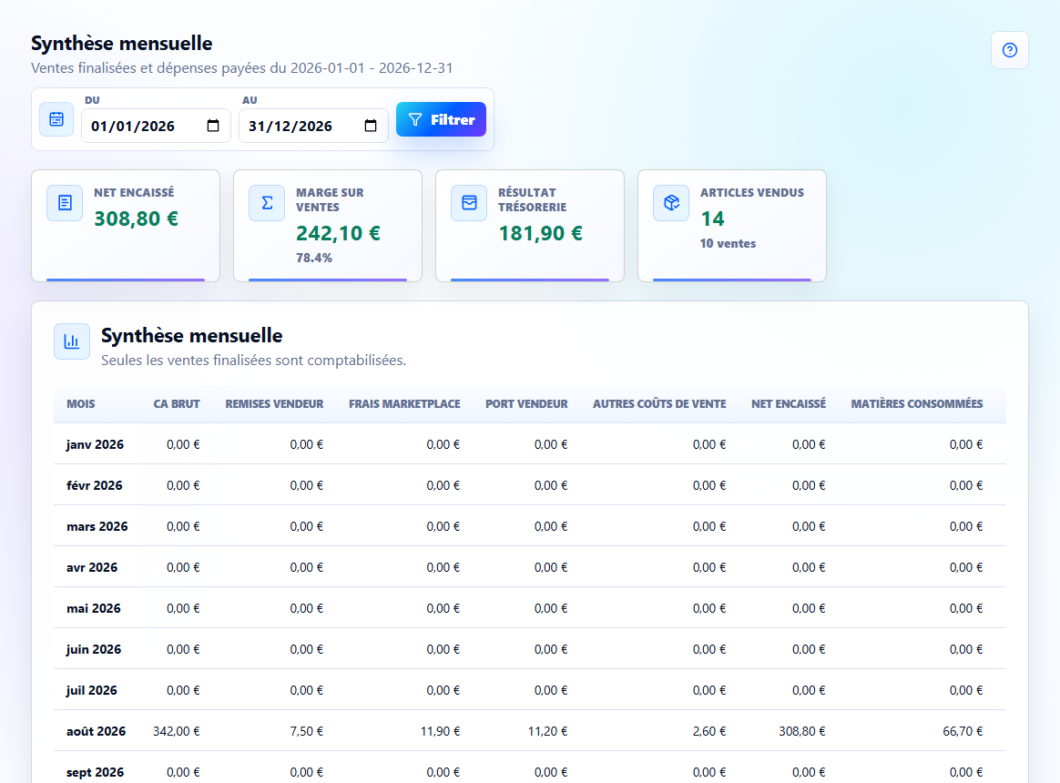This screenshot has width=1060, height=783.
Task: Click the Articles vendus box icon
Action: [x=671, y=203]
